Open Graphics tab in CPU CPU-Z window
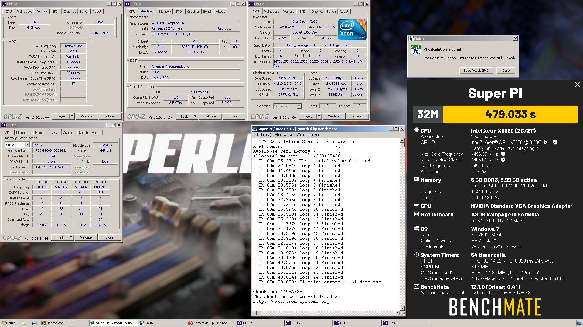 [x=317, y=12]
